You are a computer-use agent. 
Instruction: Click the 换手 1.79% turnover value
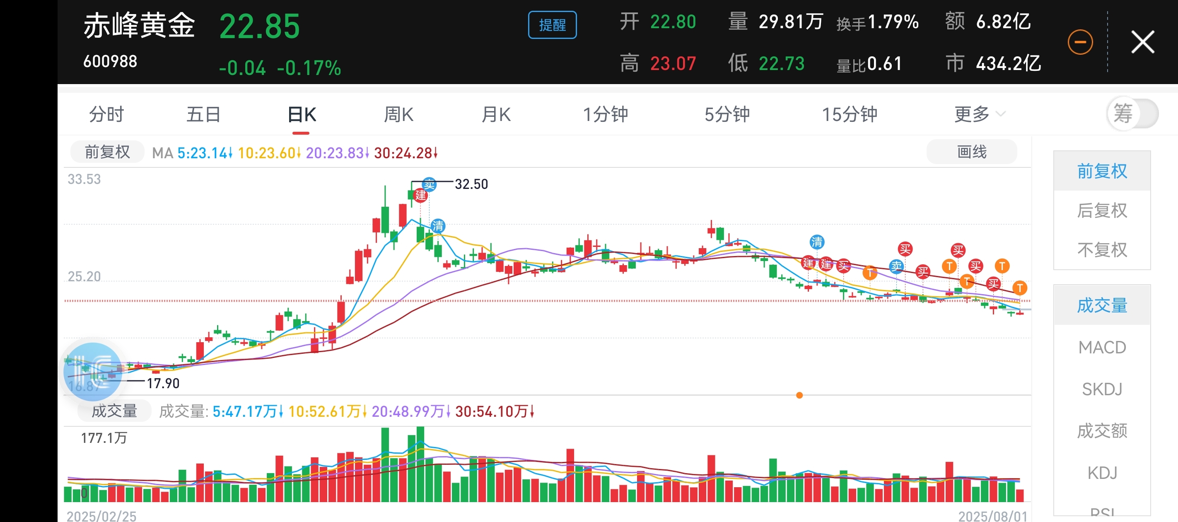[878, 22]
